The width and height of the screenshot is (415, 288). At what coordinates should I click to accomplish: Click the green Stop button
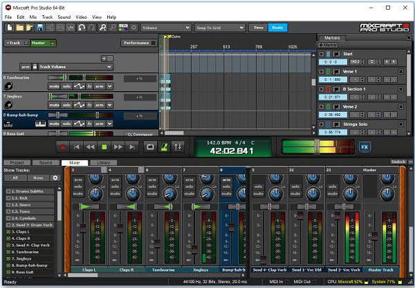104,147
